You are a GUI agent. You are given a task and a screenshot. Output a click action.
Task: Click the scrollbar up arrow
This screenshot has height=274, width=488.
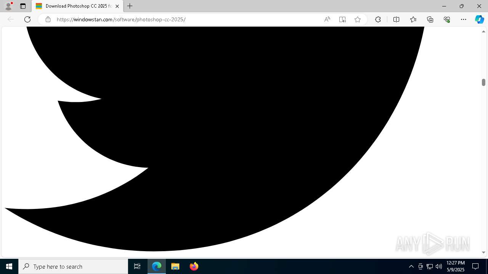click(x=483, y=32)
